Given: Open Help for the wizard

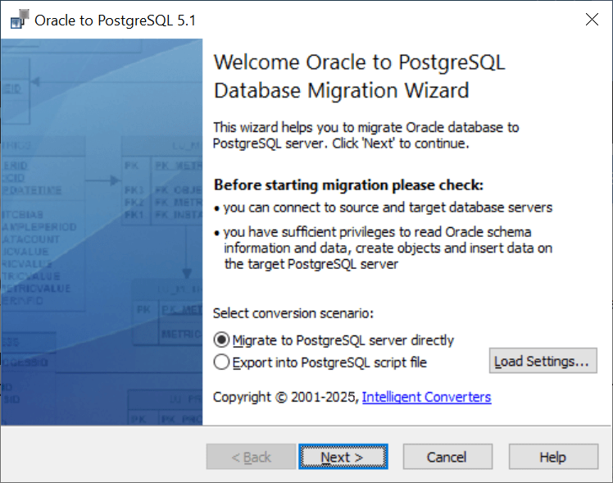Looking at the screenshot, I should (x=553, y=457).
